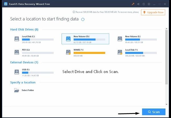Click the New Volume (E:) label
Image resolution: width=171 pixels, height=118 pixels.
[x=133, y=36]
